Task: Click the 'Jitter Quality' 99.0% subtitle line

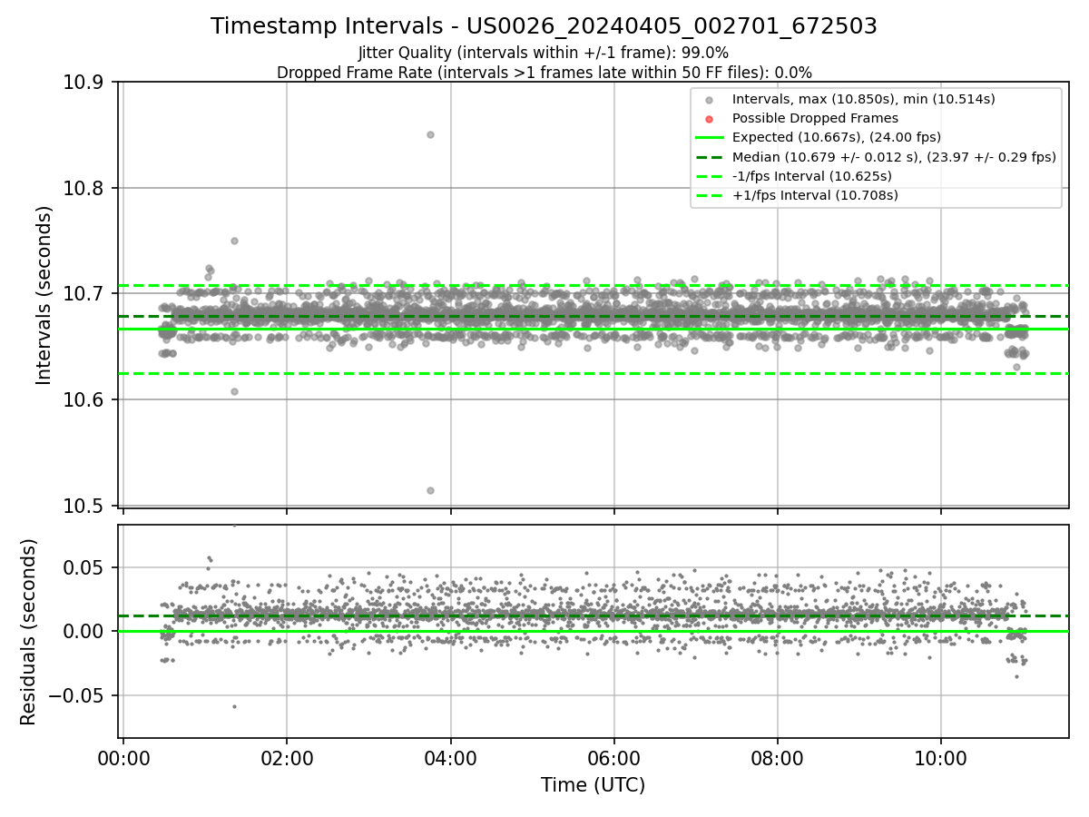Action: click(x=544, y=53)
